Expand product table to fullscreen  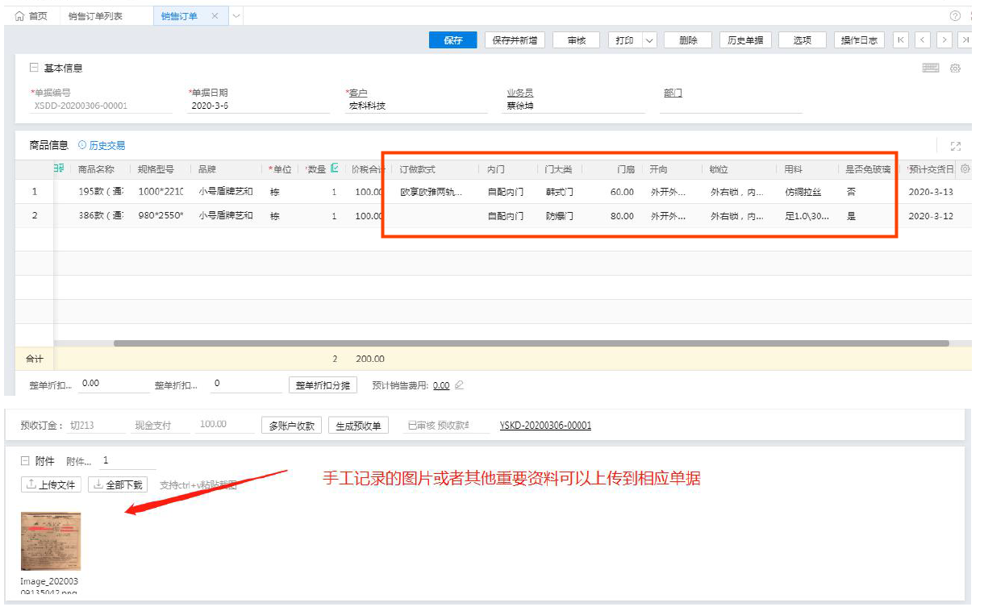click(x=956, y=146)
